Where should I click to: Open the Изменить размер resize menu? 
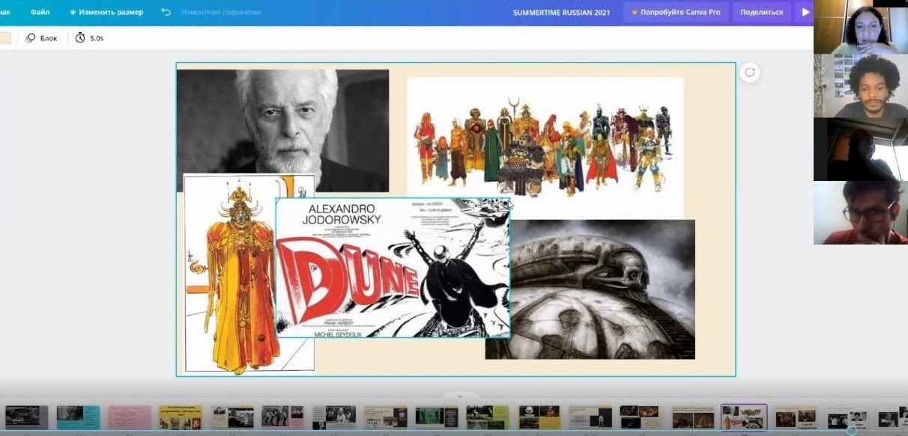pyautogui.click(x=111, y=12)
